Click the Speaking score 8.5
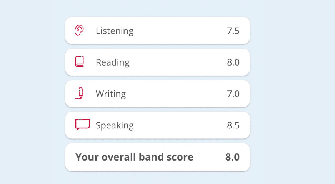The width and height of the screenshot is (335, 184). point(233,125)
